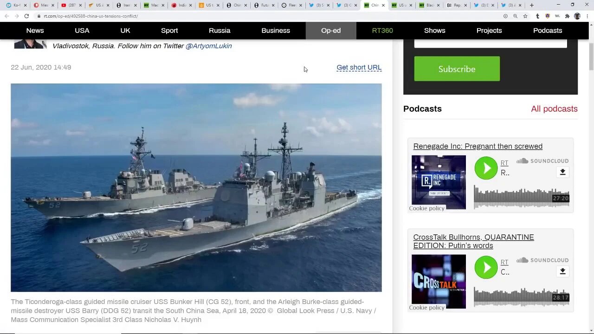Go to the Russia section
The height and width of the screenshot is (334, 594).
220,31
